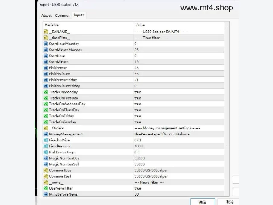The image size is (273, 205).
Task: Click the FinishHourFriday row icon
Action: (x=46, y=80)
